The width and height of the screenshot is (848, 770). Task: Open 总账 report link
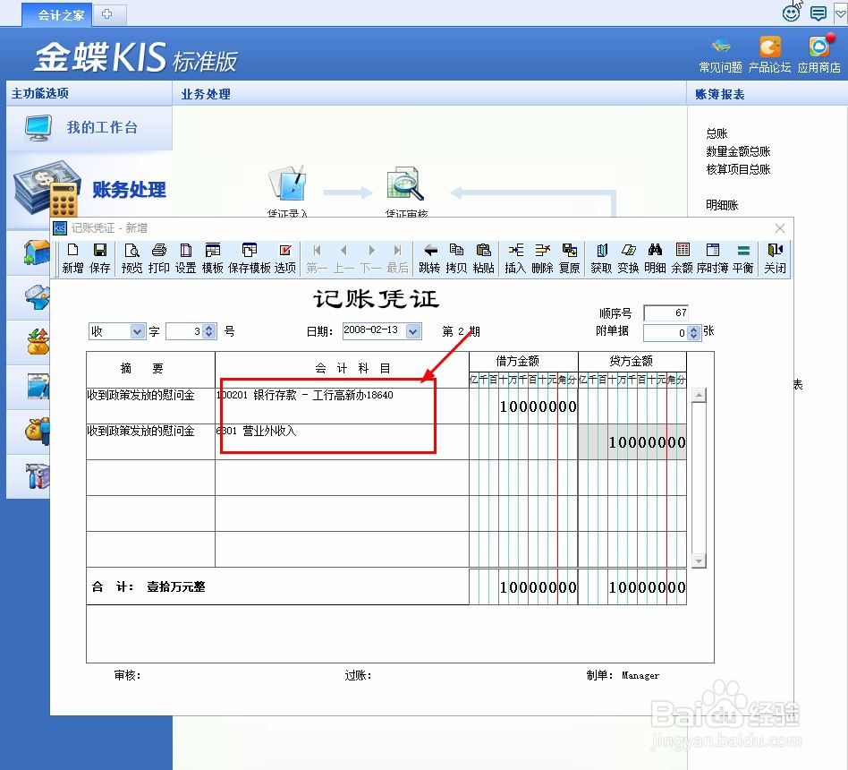717,133
